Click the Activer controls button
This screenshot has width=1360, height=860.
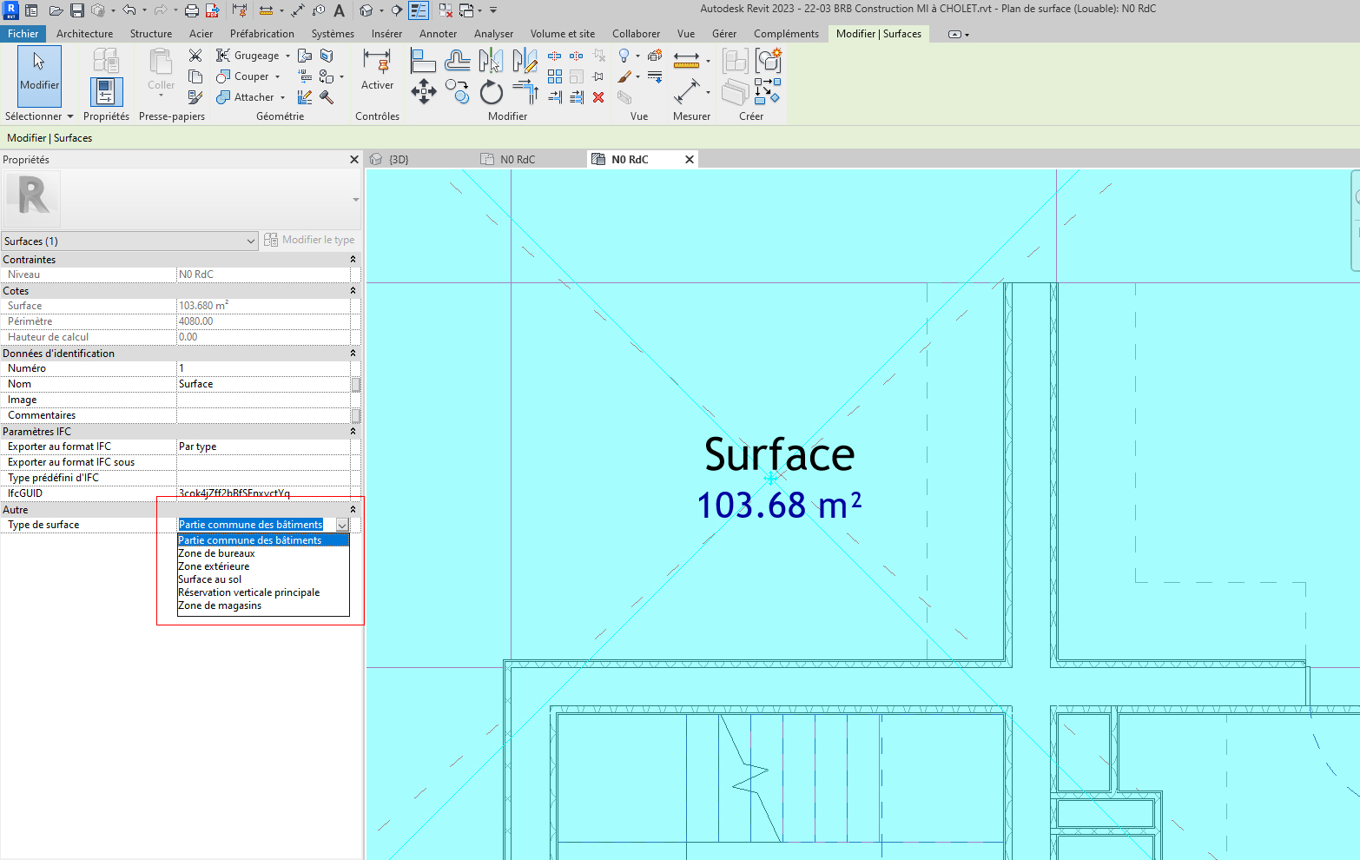(377, 71)
